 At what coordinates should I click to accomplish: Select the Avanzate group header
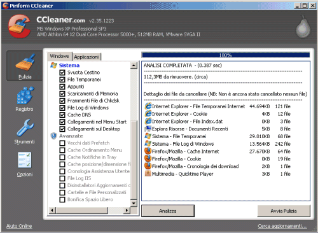[71, 136]
